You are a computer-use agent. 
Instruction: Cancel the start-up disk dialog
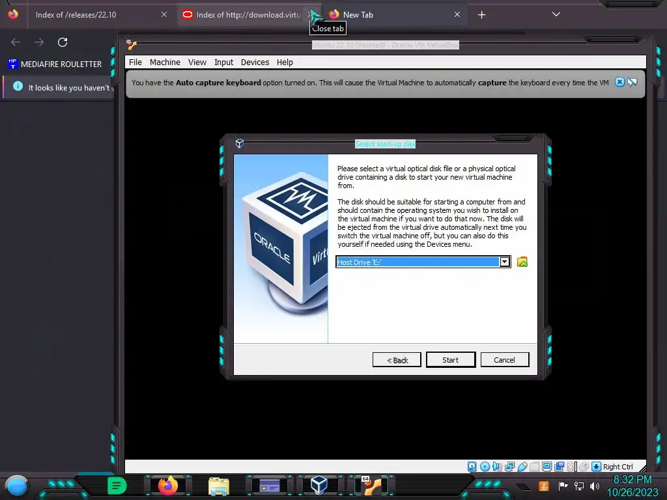point(505,359)
